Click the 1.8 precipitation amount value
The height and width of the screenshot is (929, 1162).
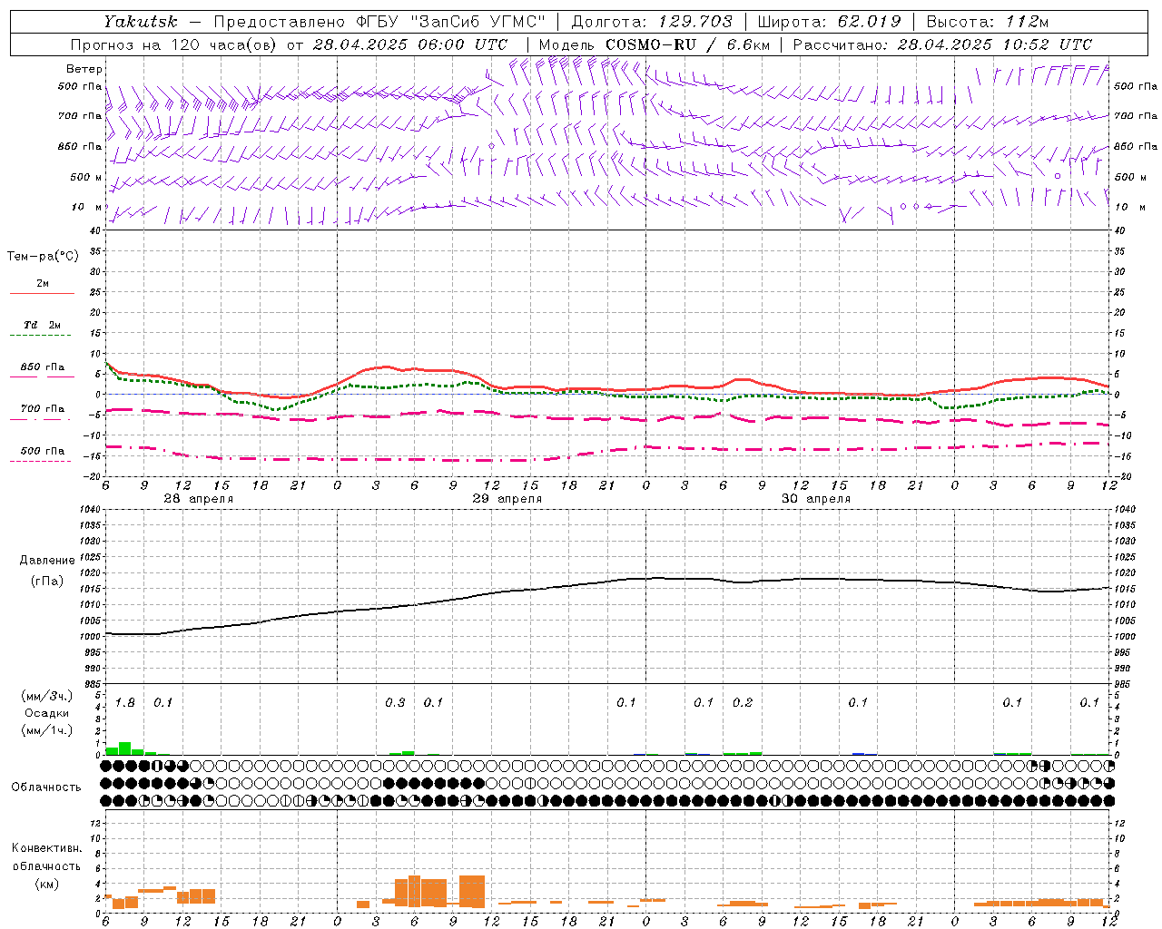[125, 703]
